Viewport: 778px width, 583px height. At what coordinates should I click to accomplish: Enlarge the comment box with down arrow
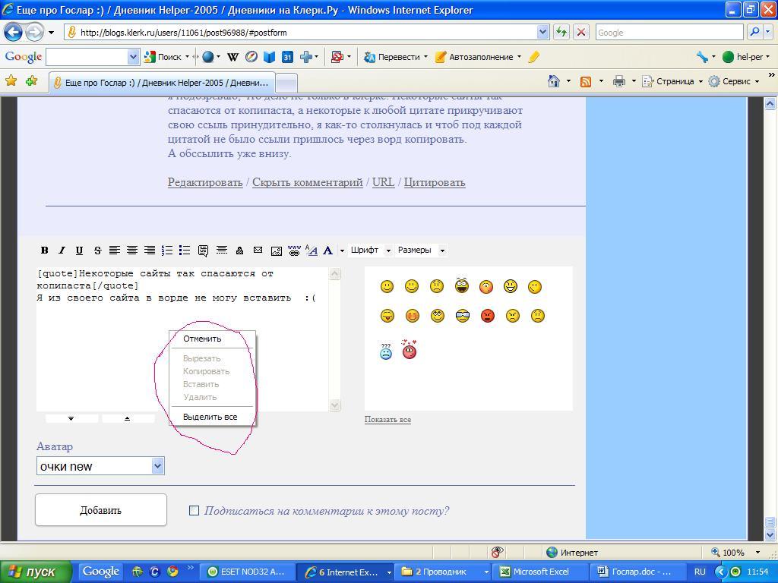pos(71,418)
